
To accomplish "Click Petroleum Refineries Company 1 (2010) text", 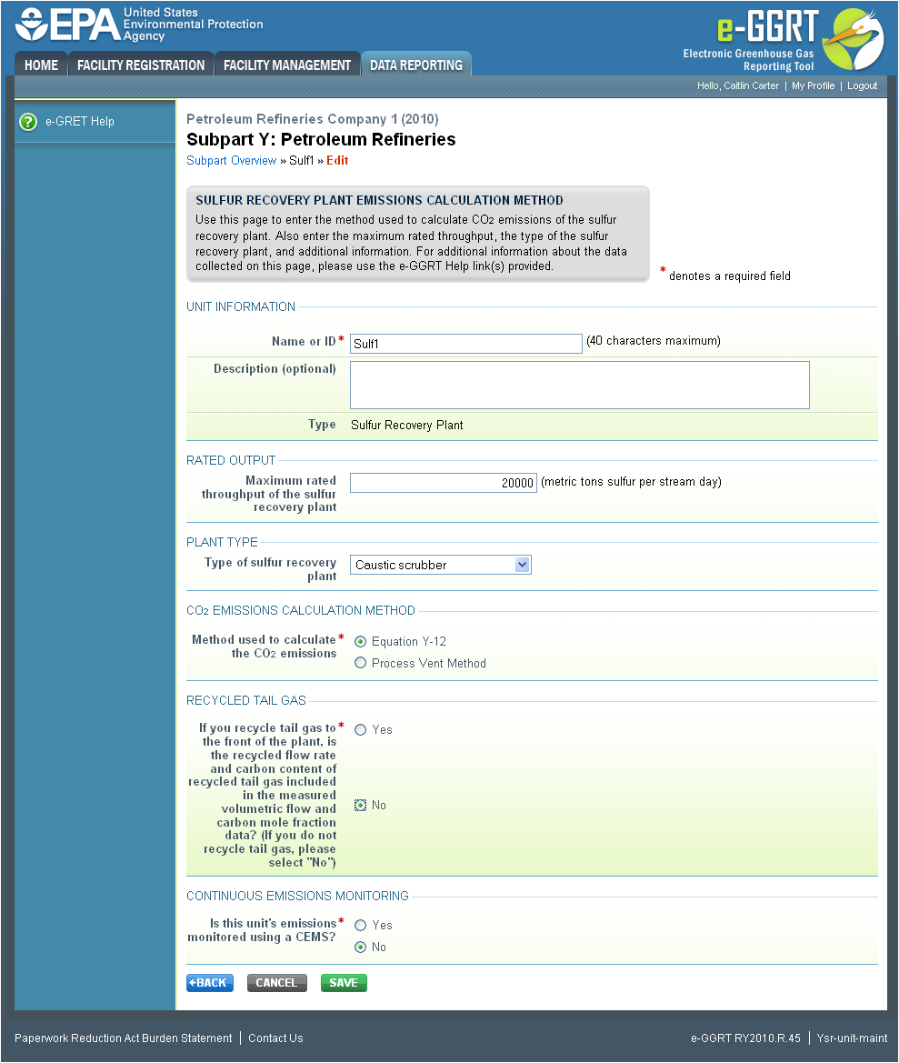I will [313, 119].
